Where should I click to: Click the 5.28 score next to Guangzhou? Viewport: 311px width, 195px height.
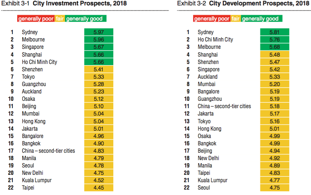click(x=98, y=84)
